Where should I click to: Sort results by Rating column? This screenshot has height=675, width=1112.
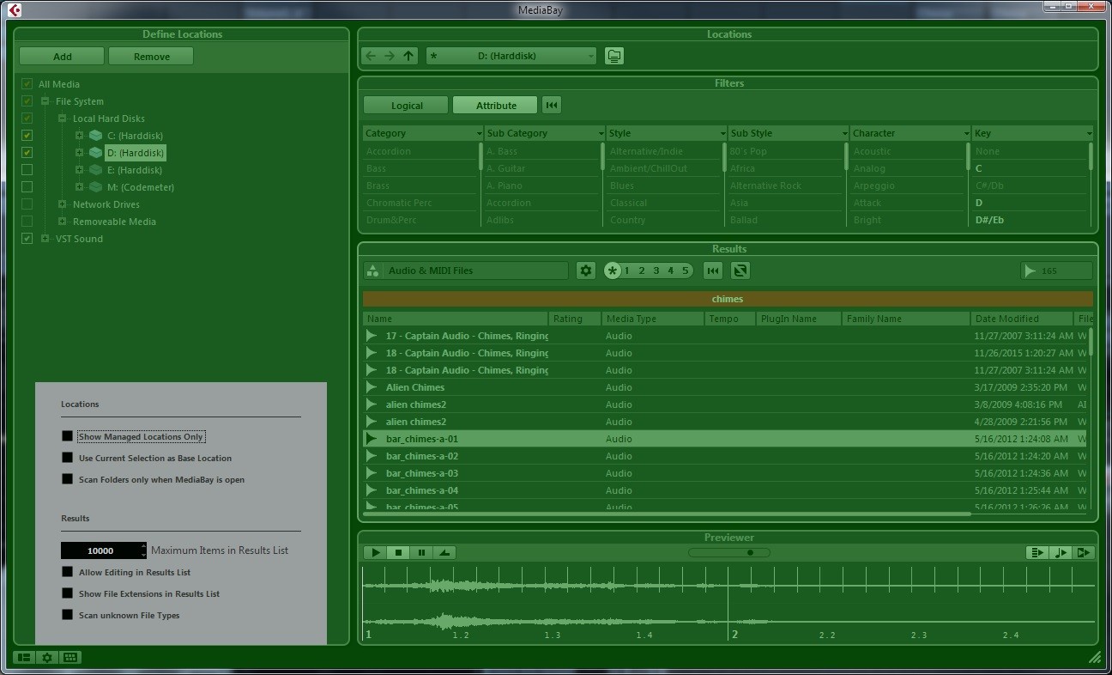point(575,319)
